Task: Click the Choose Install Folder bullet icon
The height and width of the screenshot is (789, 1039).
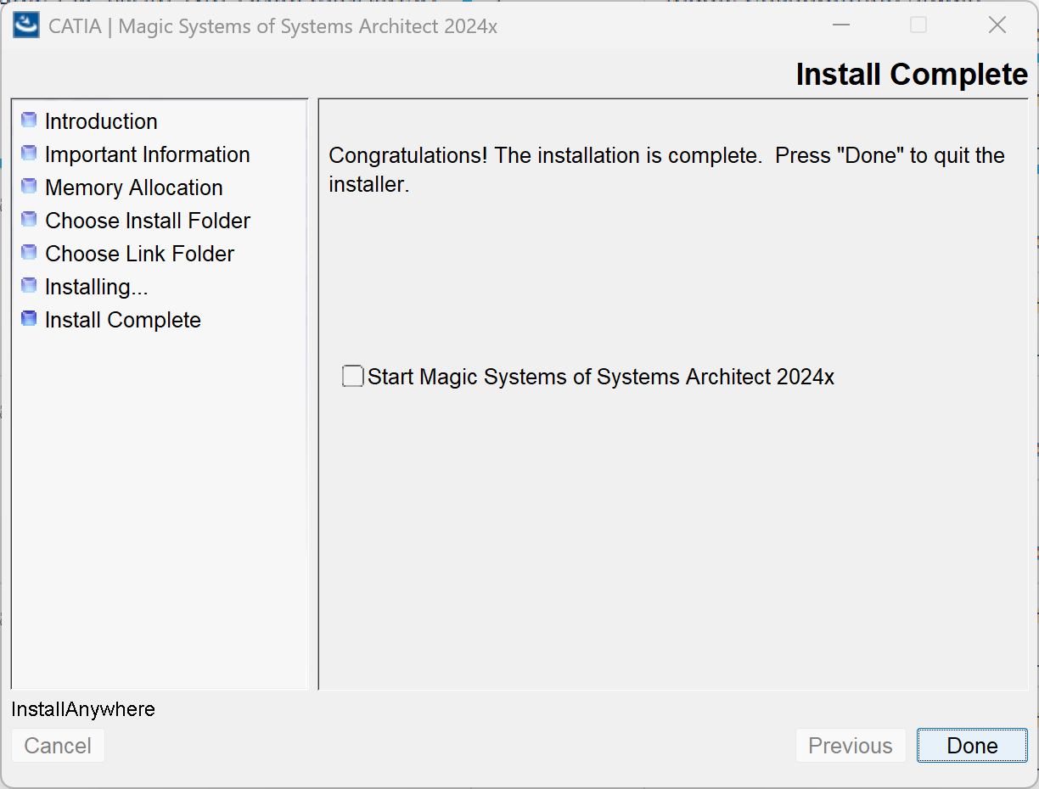Action: click(x=29, y=220)
